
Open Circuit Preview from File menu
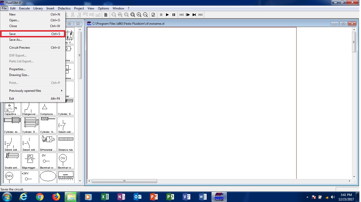point(33,48)
